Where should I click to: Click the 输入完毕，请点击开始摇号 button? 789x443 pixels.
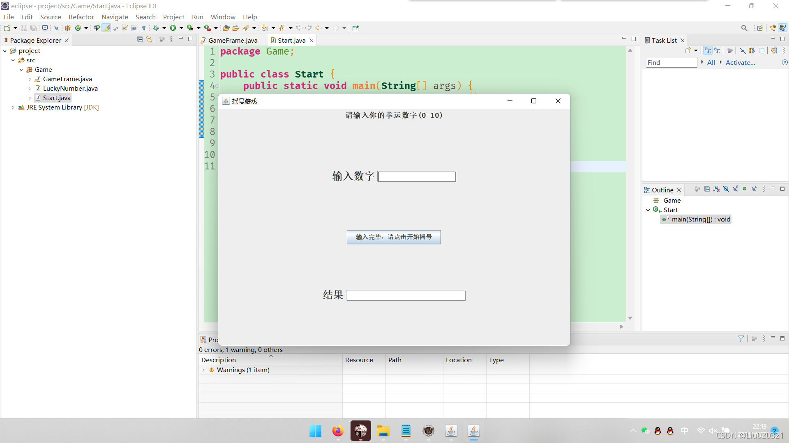tap(393, 237)
